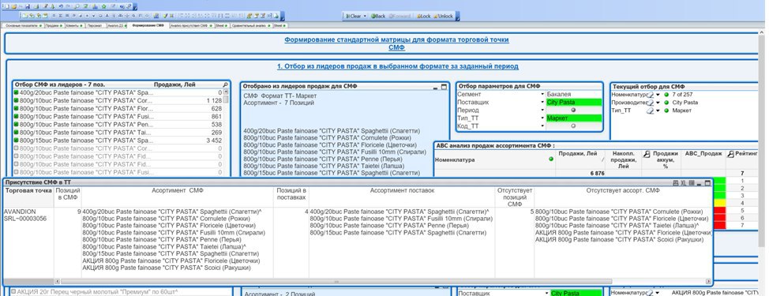The width and height of the screenshot is (769, 296).
Task: Open the Сравнительный анализ tab
Action: (252, 25)
